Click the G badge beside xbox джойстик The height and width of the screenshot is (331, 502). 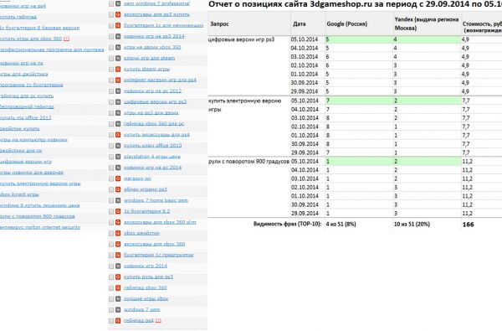118,233
